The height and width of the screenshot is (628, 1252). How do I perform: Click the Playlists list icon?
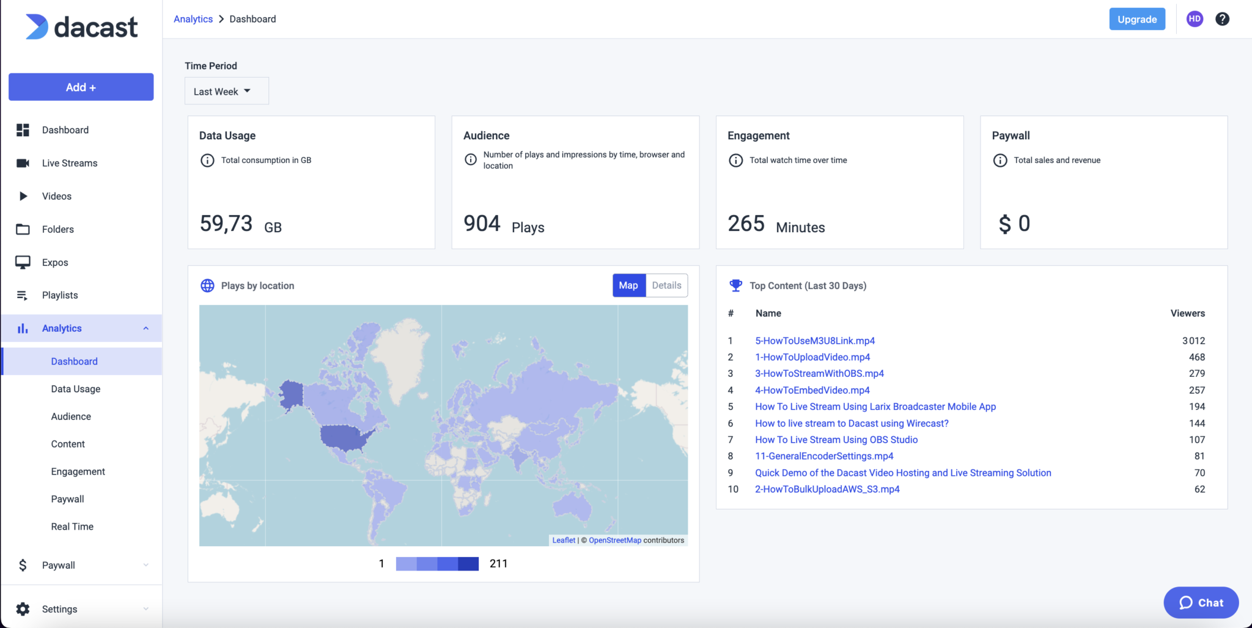23,295
